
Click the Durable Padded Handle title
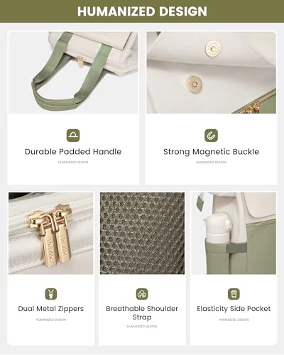[x=73, y=152]
